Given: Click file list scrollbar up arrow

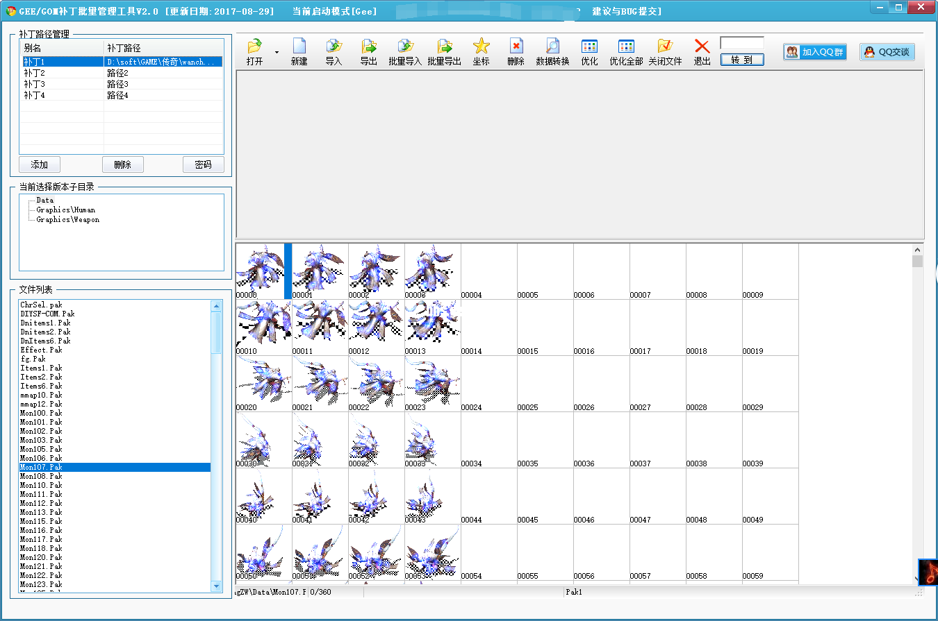Looking at the screenshot, I should coord(217,306).
